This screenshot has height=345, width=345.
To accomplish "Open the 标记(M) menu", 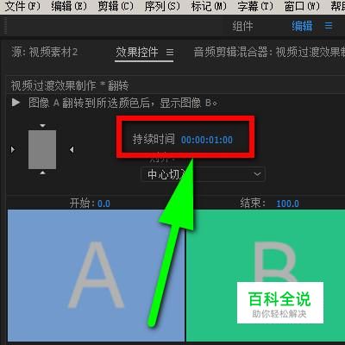I will (209, 6).
